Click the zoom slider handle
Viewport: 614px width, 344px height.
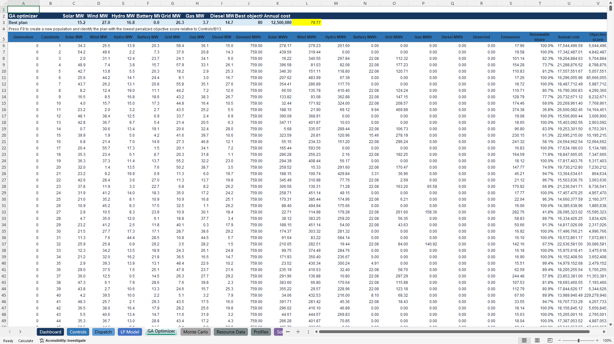click(578, 340)
